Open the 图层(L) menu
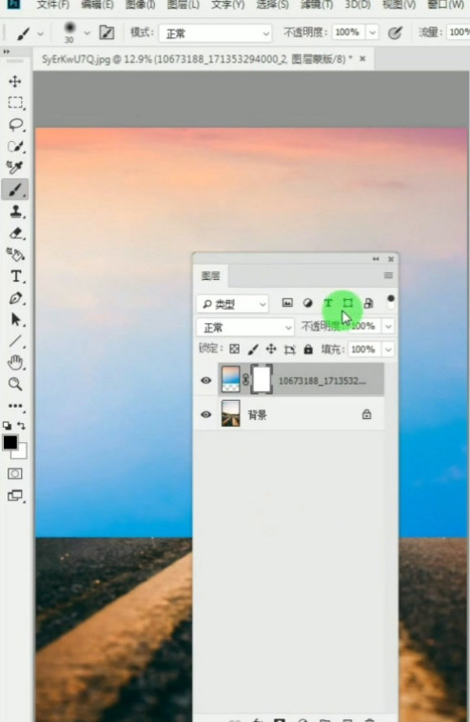This screenshot has height=722, width=470. pyautogui.click(x=183, y=5)
